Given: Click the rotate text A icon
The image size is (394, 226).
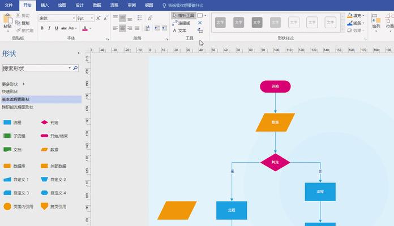Looking at the screenshot, I should coord(150,18).
